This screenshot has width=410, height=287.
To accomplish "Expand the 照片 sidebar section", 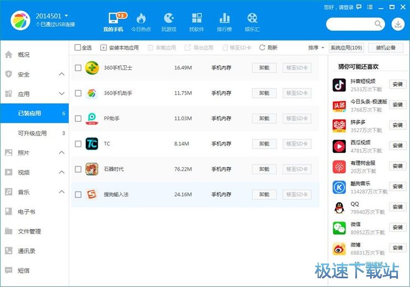I will click(x=62, y=153).
